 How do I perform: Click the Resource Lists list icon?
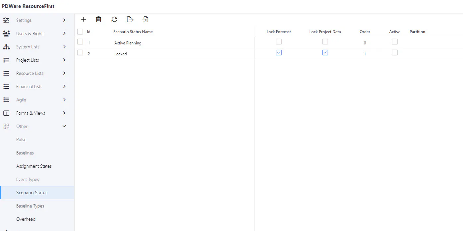6,73
